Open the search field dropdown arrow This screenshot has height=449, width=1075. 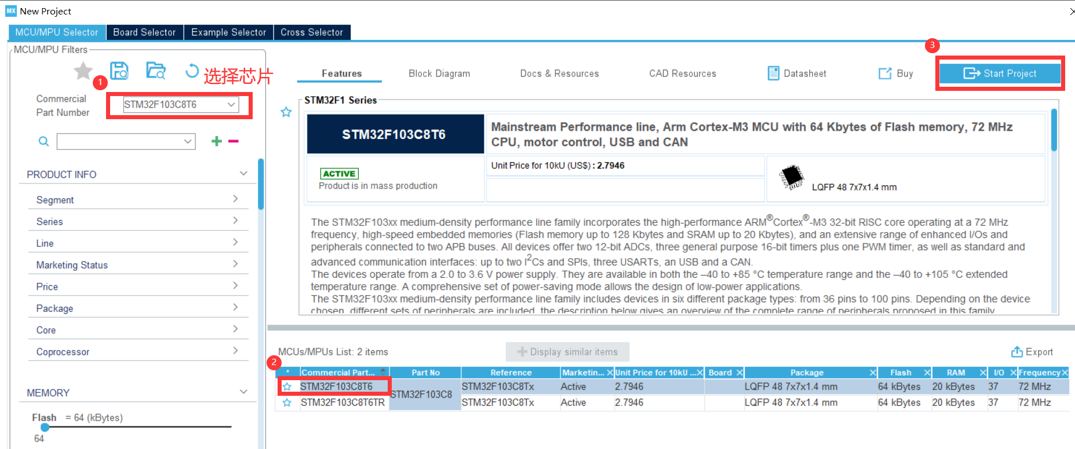click(x=188, y=141)
